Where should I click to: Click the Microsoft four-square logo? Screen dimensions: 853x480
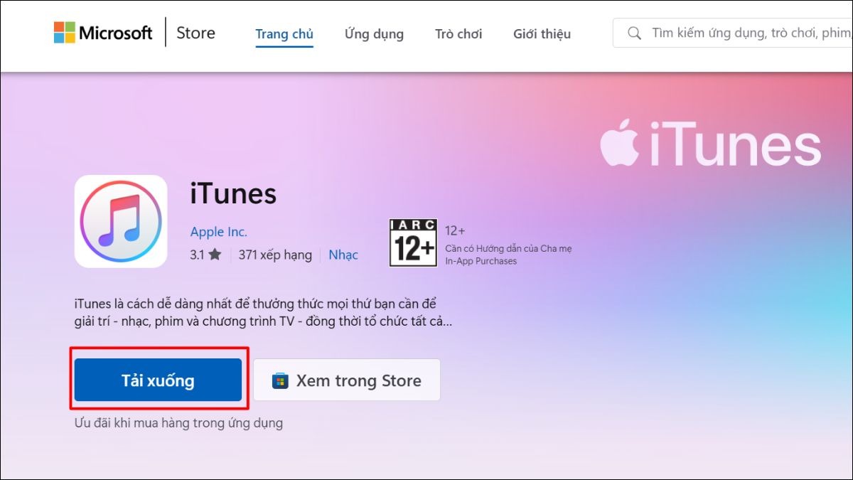(64, 33)
